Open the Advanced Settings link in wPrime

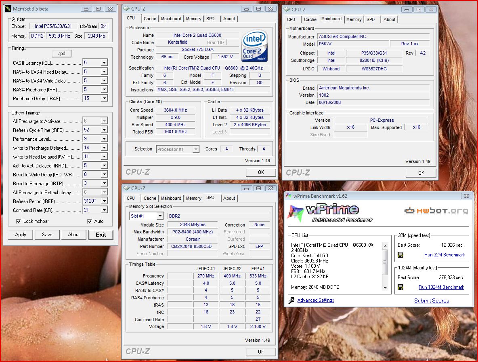point(316,300)
